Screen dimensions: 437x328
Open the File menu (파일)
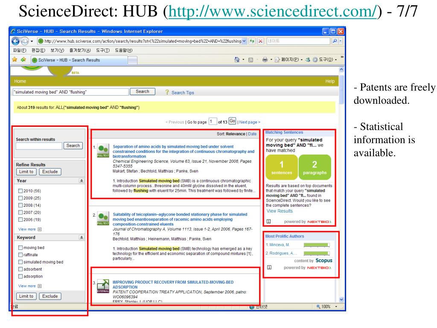[x=20, y=50]
